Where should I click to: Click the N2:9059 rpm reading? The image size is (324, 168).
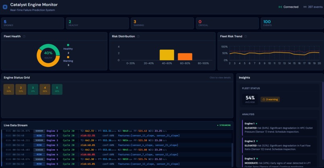coord(125,159)
